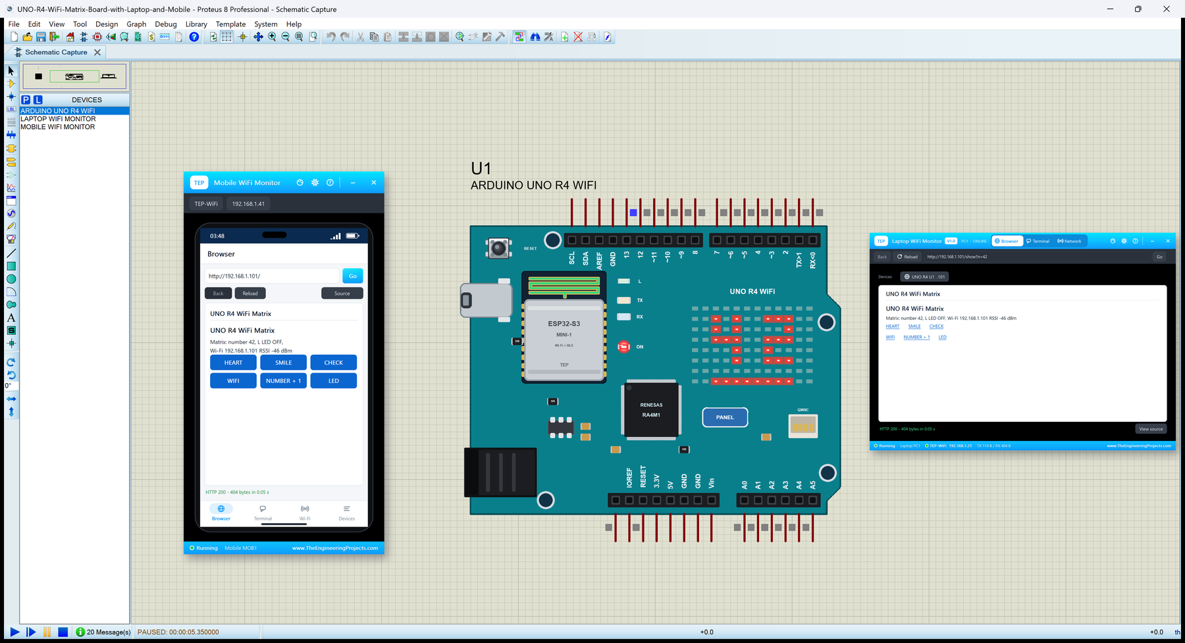This screenshot has width=1185, height=643.
Task: Click Source button in Mobile WiFi Monitor
Action: click(x=342, y=294)
